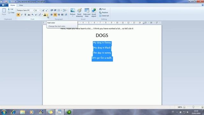This screenshot has width=204, height=115.
Task: Toggle Superscript formatting
Action: point(36,15)
